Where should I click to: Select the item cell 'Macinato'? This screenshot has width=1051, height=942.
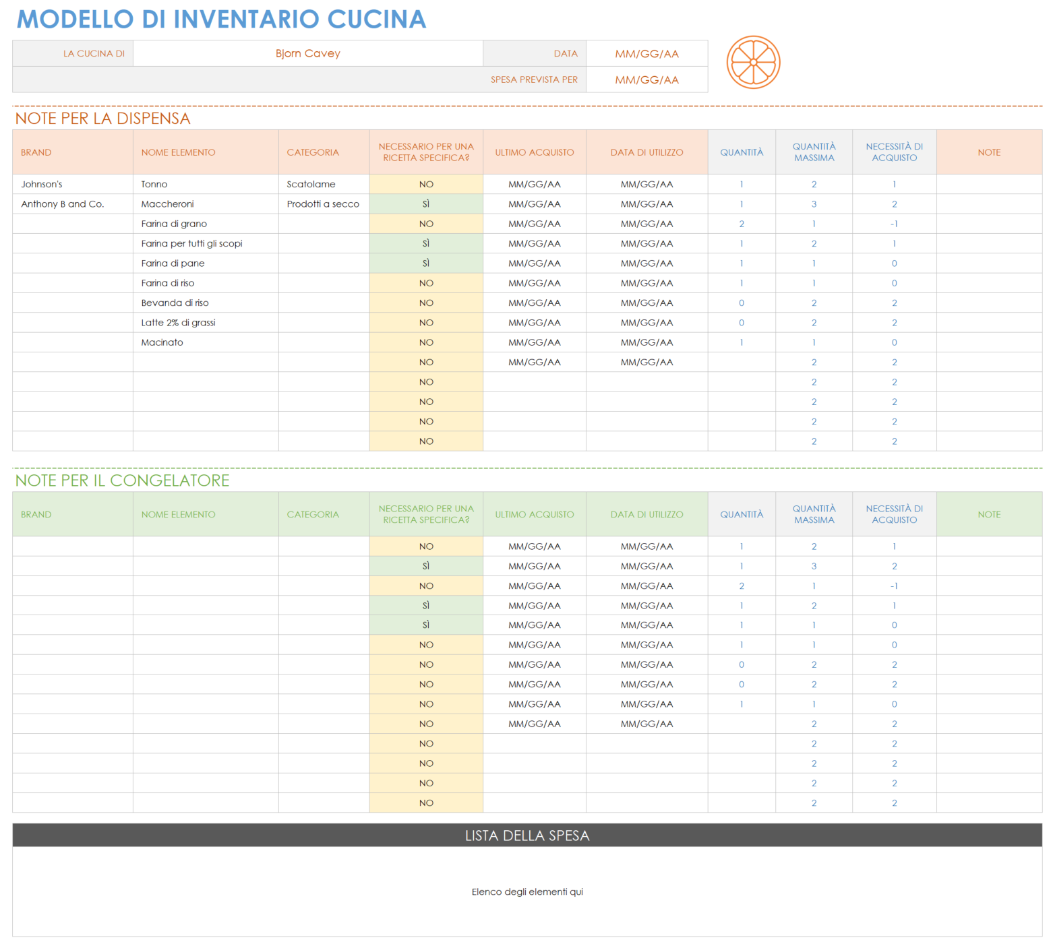coord(206,342)
